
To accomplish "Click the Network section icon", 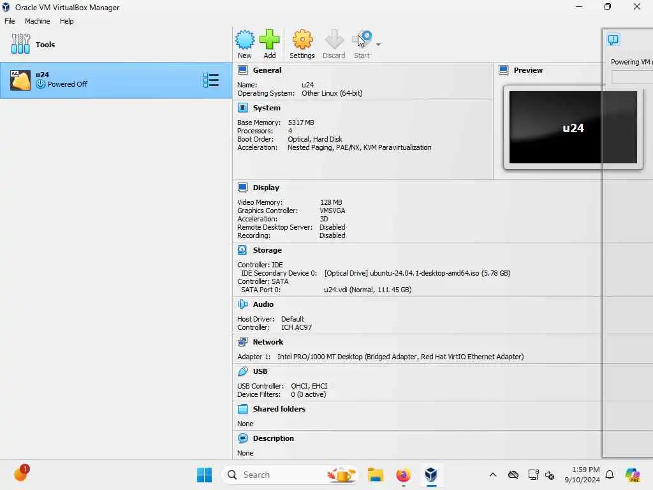I will point(243,342).
